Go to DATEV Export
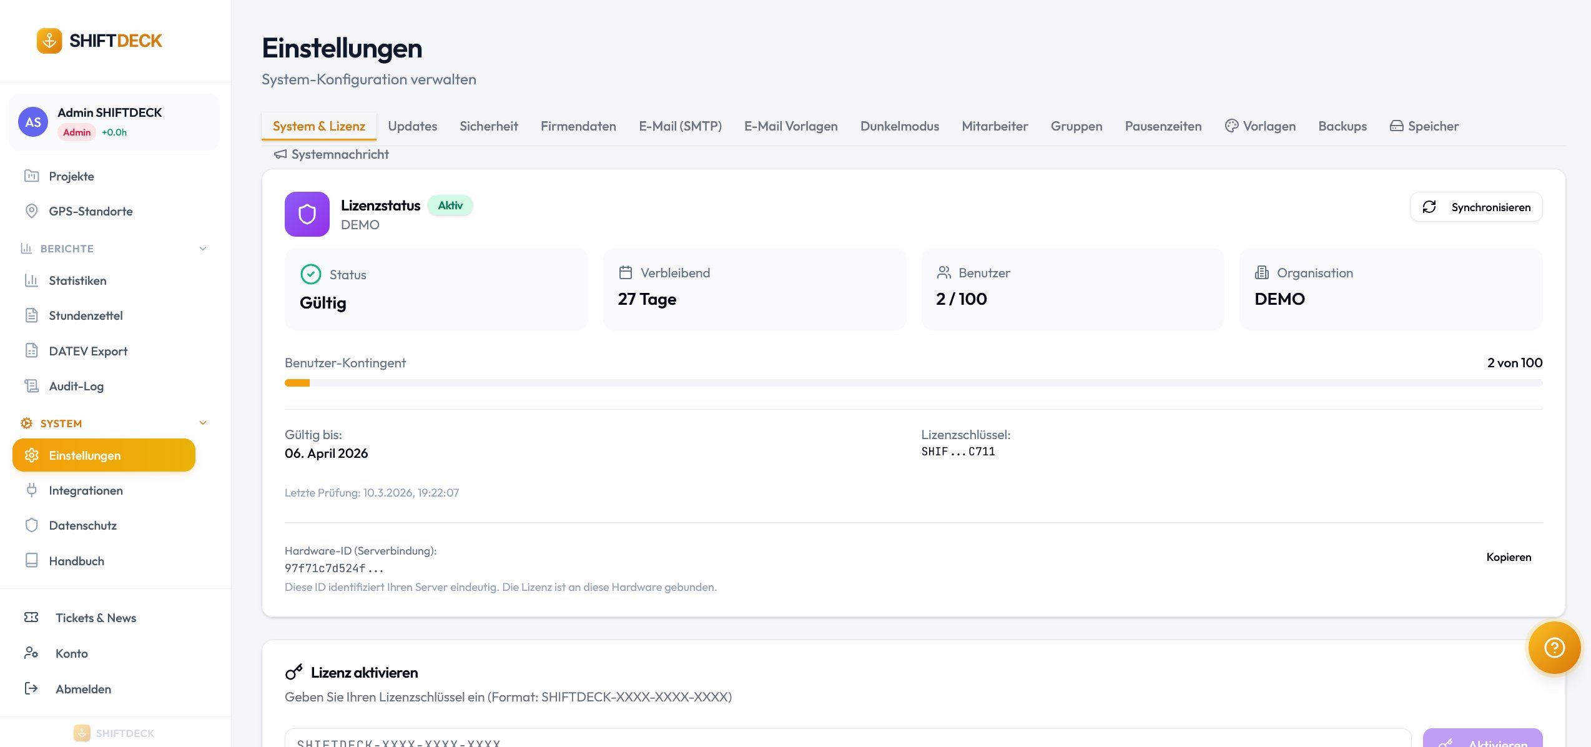This screenshot has height=747, width=1591. pyautogui.click(x=88, y=351)
